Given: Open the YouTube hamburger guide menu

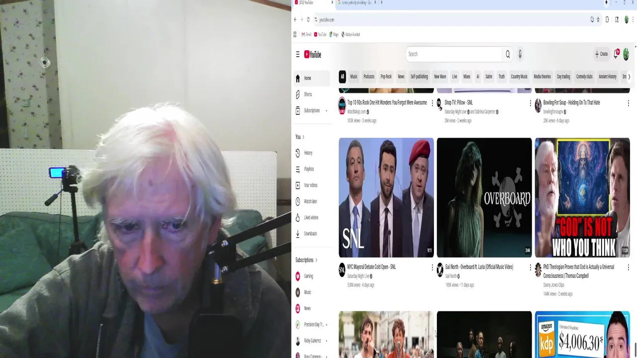Looking at the screenshot, I should [298, 54].
